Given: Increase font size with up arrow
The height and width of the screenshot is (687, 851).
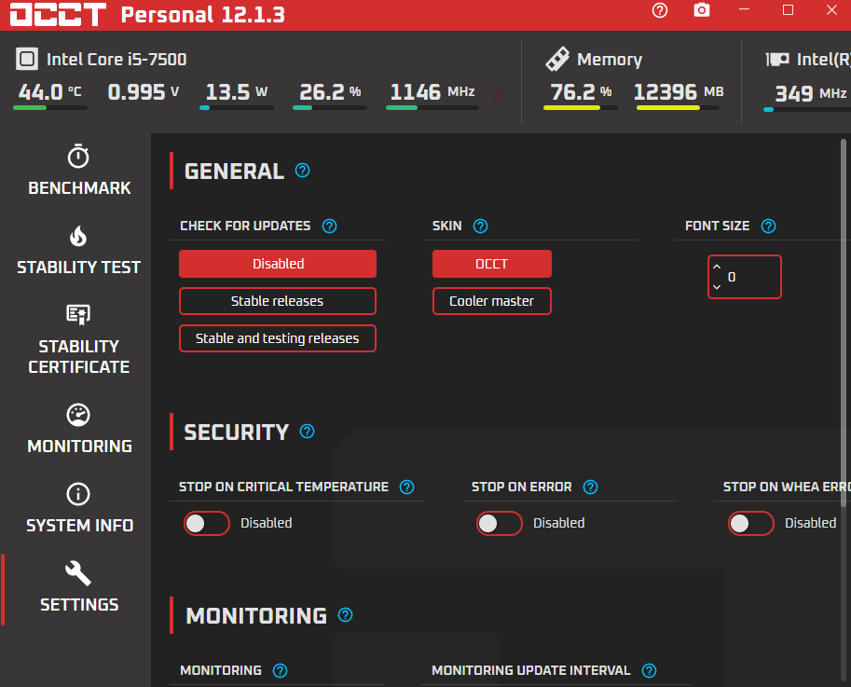Looking at the screenshot, I should [717, 267].
